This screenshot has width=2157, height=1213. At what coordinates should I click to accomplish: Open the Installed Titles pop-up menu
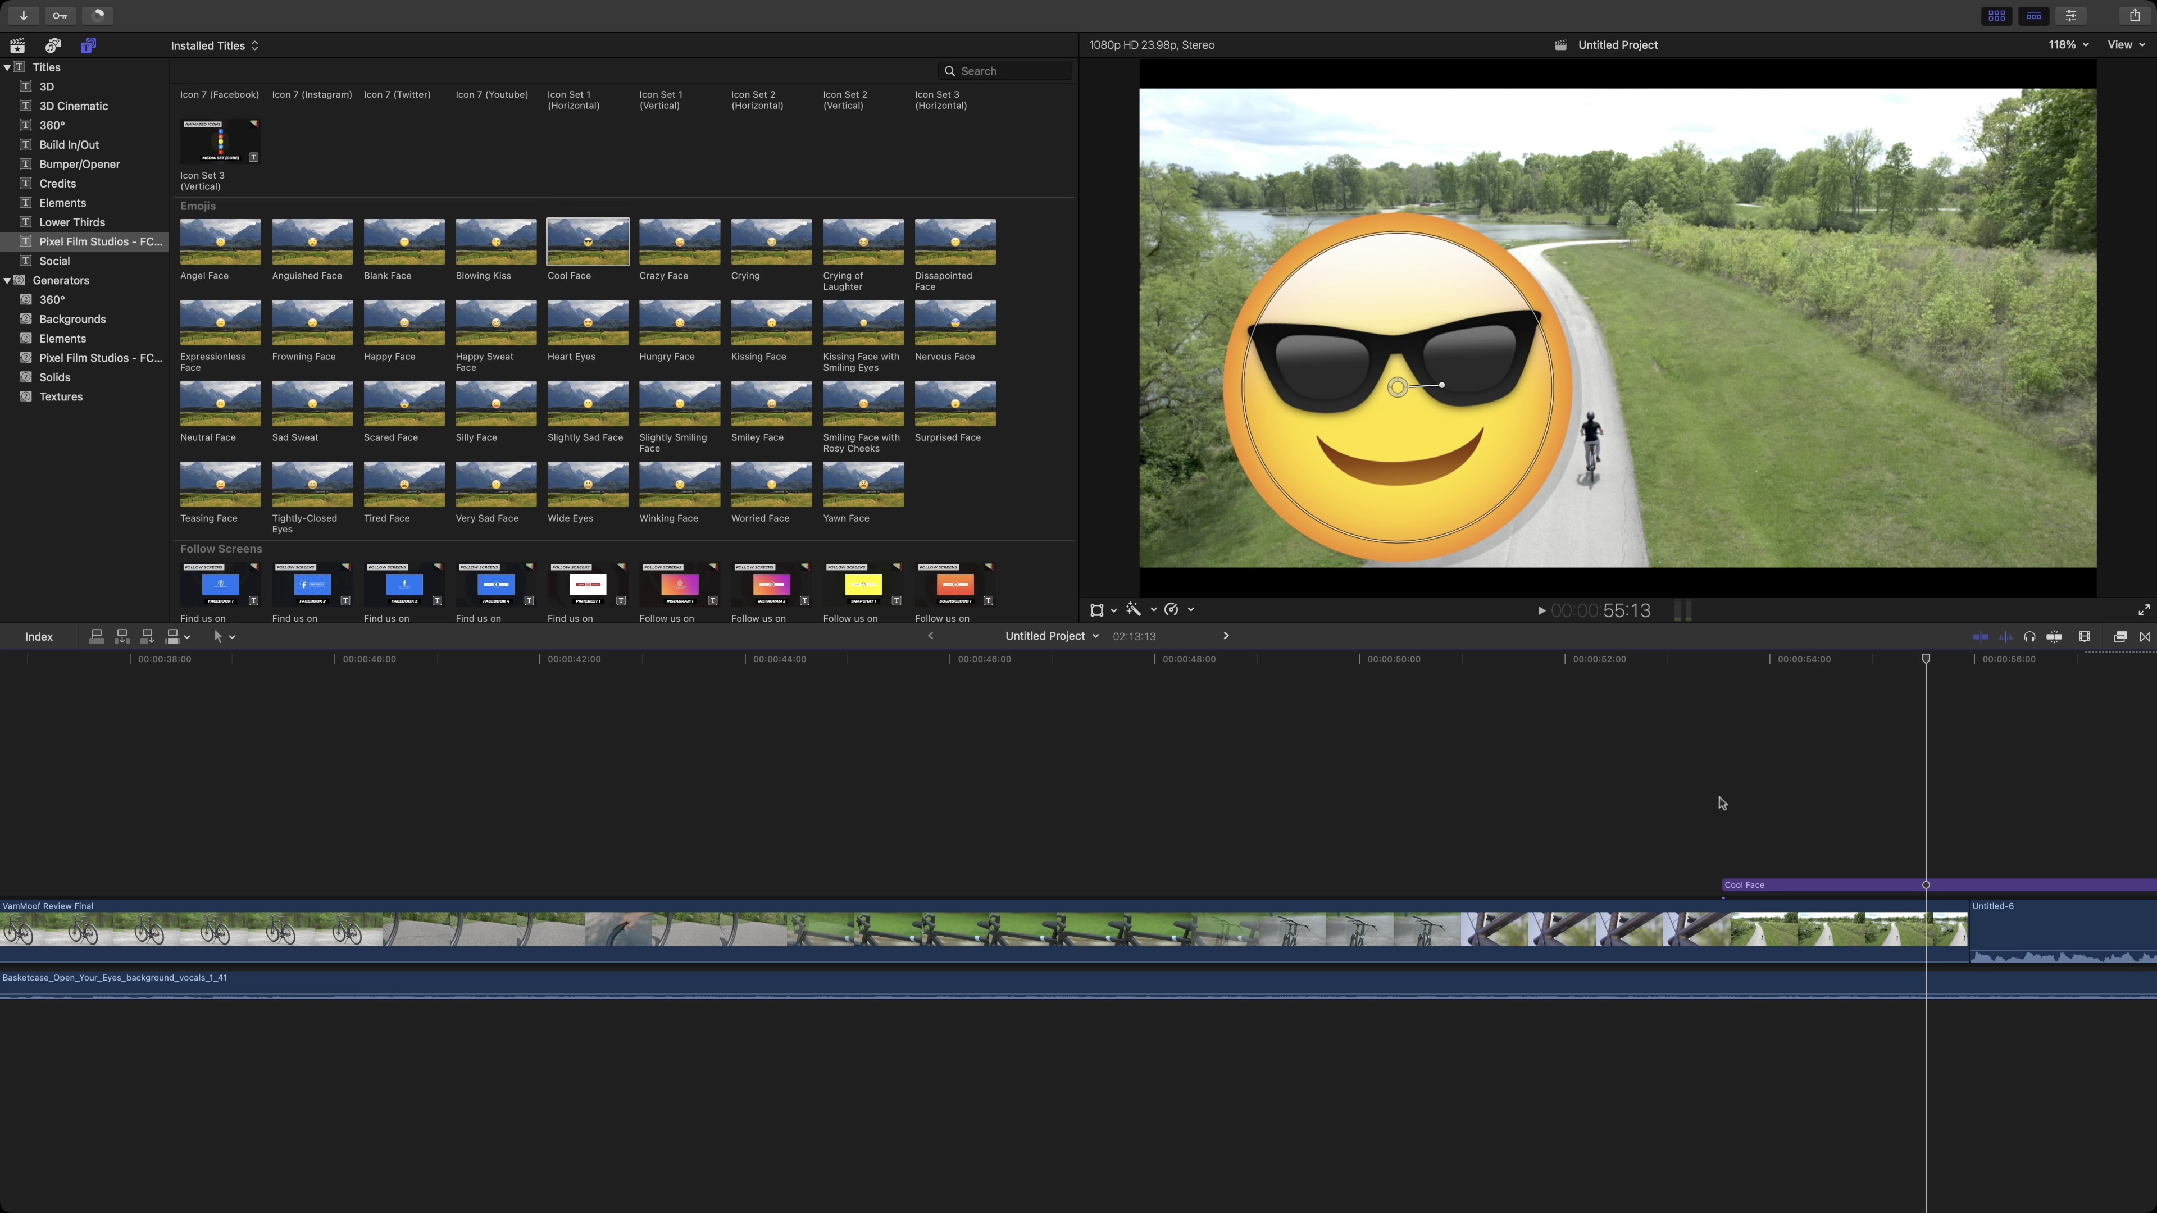pos(215,45)
